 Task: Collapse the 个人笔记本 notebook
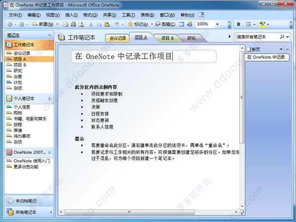pyautogui.click(x=49, y=99)
